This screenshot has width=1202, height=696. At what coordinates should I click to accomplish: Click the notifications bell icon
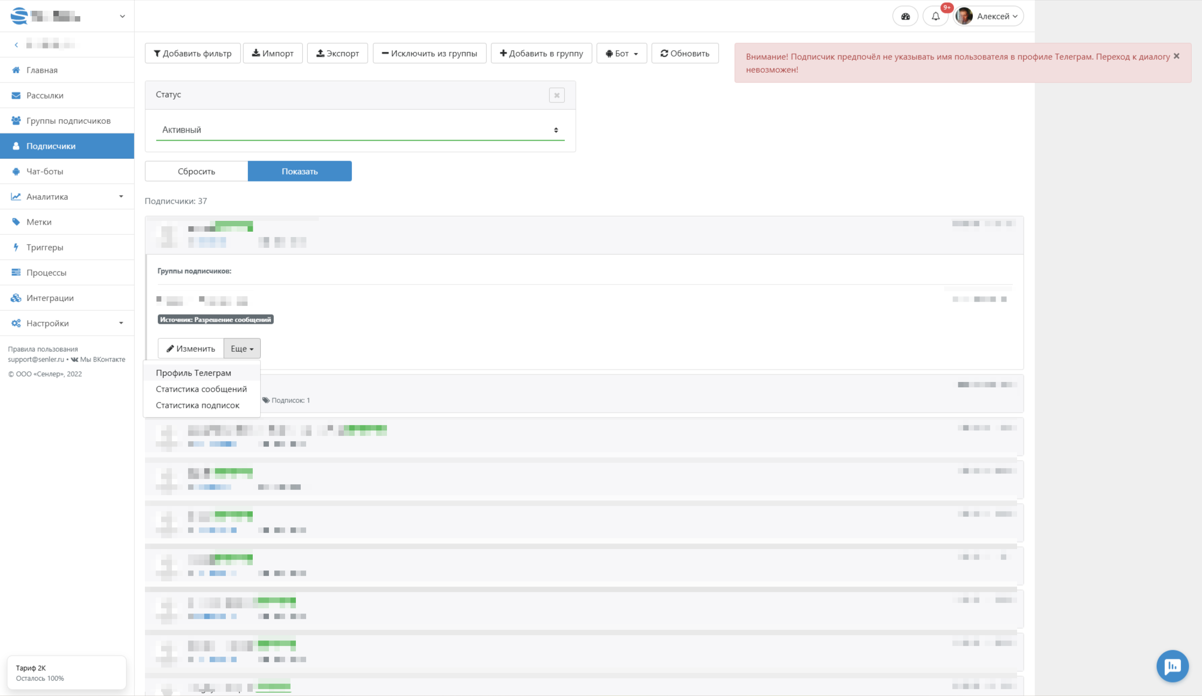pyautogui.click(x=936, y=16)
